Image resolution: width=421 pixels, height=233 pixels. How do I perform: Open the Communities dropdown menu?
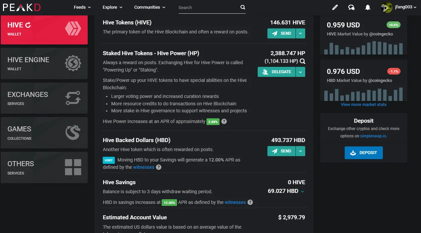pyautogui.click(x=150, y=7)
